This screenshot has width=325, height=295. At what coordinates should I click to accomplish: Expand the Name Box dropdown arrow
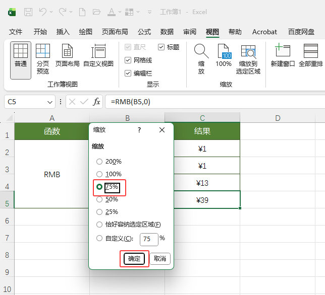tap(50, 102)
